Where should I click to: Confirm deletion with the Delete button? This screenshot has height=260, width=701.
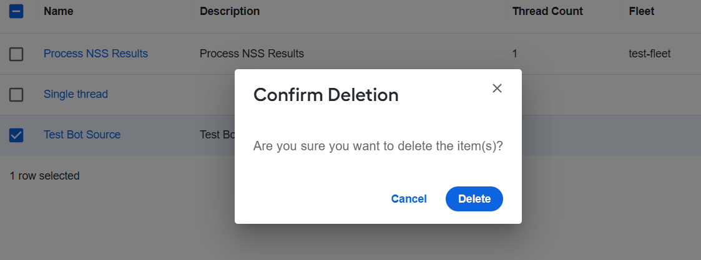[474, 199]
